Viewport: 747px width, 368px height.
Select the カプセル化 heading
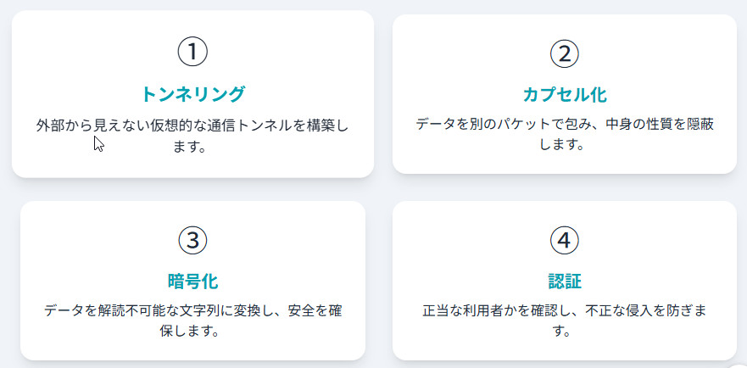point(564,93)
